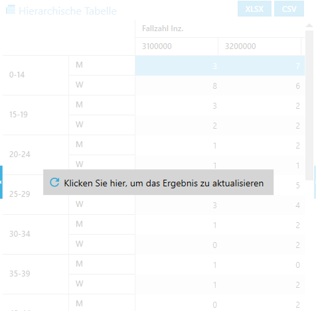
Task: Select the 3200000 column header
Action: point(260,46)
